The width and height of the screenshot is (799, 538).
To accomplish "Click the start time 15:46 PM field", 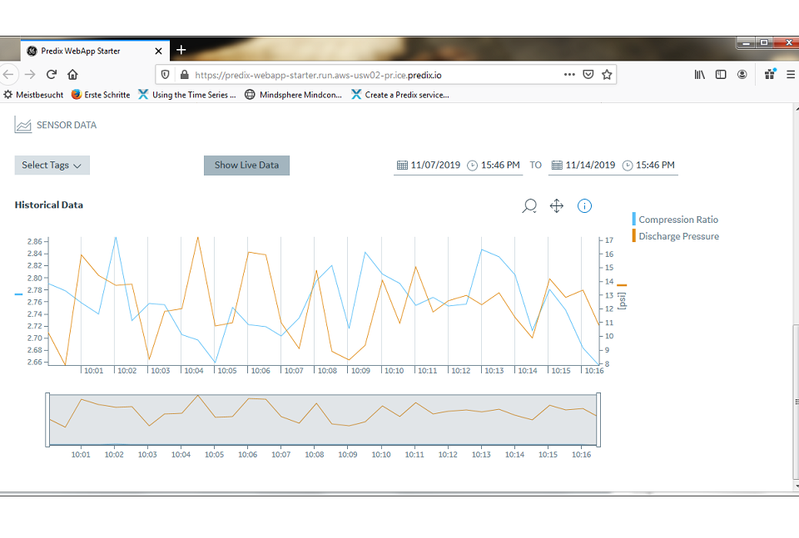I will pos(500,165).
